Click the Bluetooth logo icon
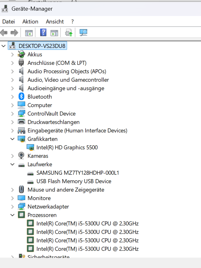 tap(21, 96)
